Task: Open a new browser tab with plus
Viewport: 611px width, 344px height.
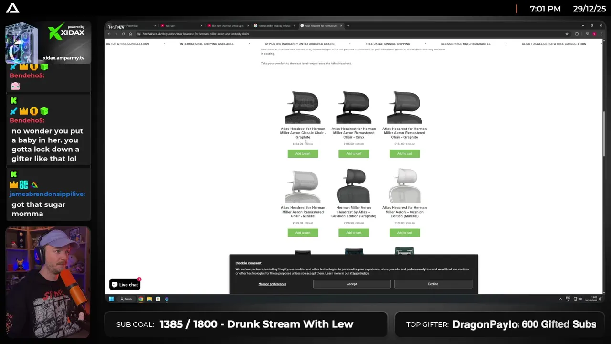Action: pos(348,25)
